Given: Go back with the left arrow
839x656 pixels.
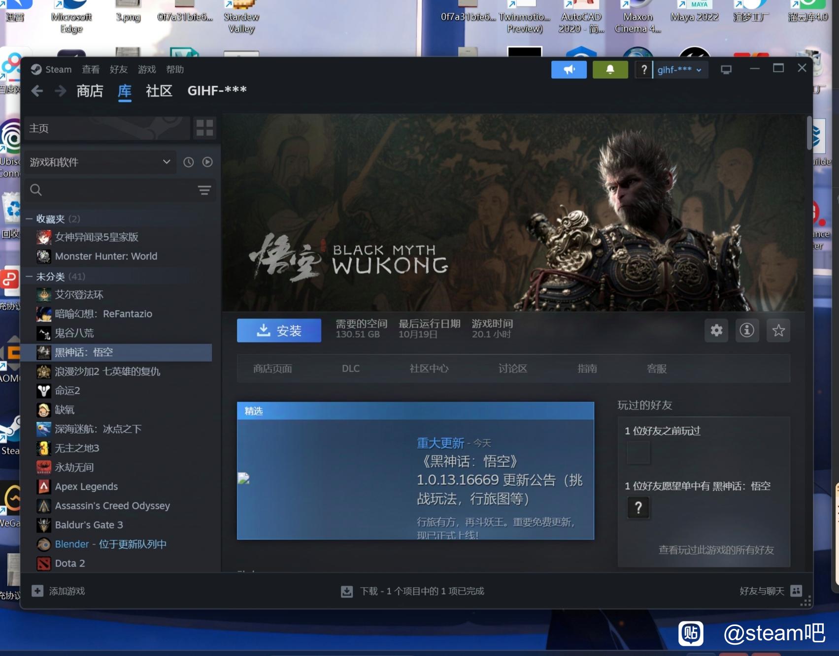Looking at the screenshot, I should (x=37, y=91).
